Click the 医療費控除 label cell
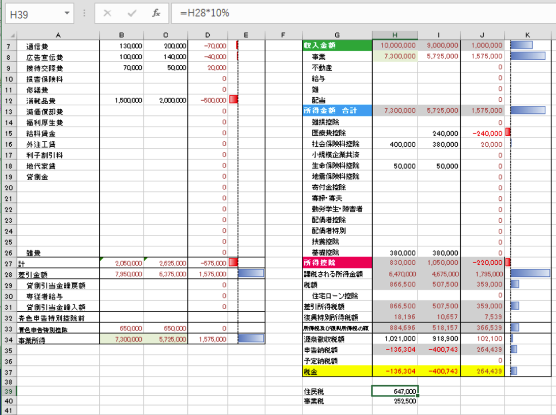556x415 pixels. (337, 133)
